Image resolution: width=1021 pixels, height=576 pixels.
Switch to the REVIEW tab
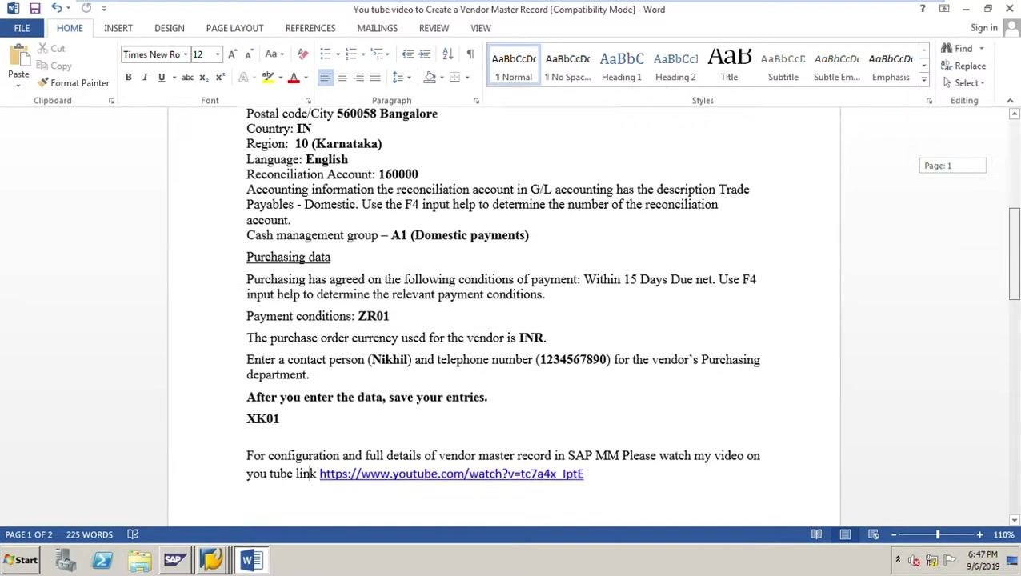tap(434, 28)
